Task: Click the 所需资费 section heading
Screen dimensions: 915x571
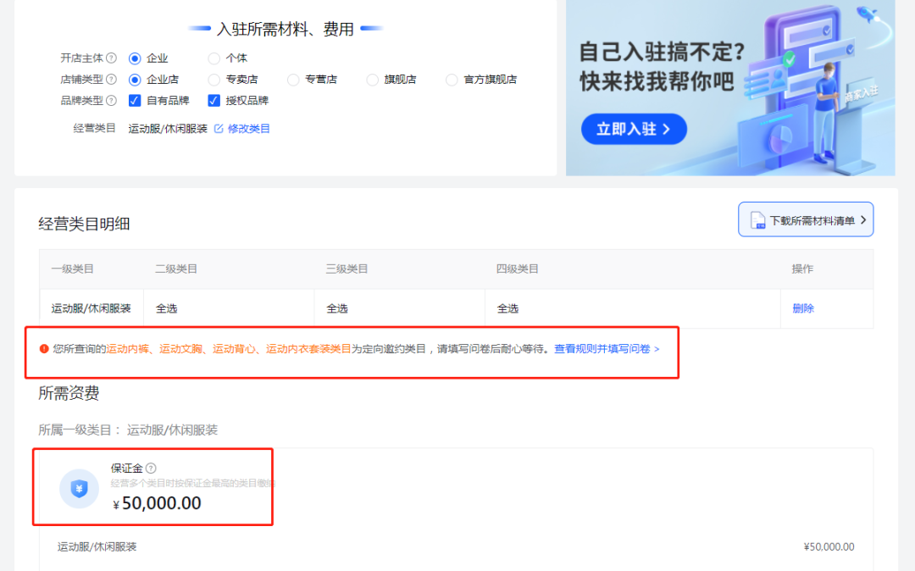Action: (69, 394)
